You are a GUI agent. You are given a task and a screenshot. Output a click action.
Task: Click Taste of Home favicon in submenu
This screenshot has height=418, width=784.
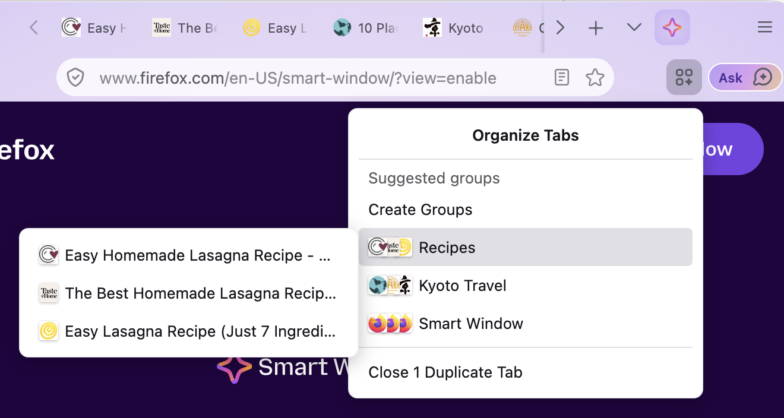[49, 293]
